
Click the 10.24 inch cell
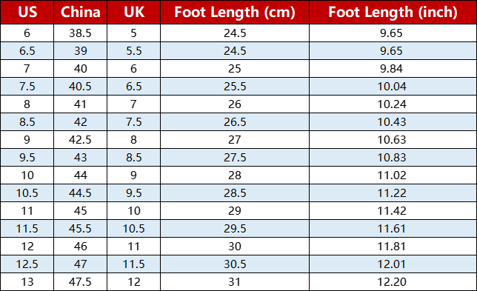point(393,104)
